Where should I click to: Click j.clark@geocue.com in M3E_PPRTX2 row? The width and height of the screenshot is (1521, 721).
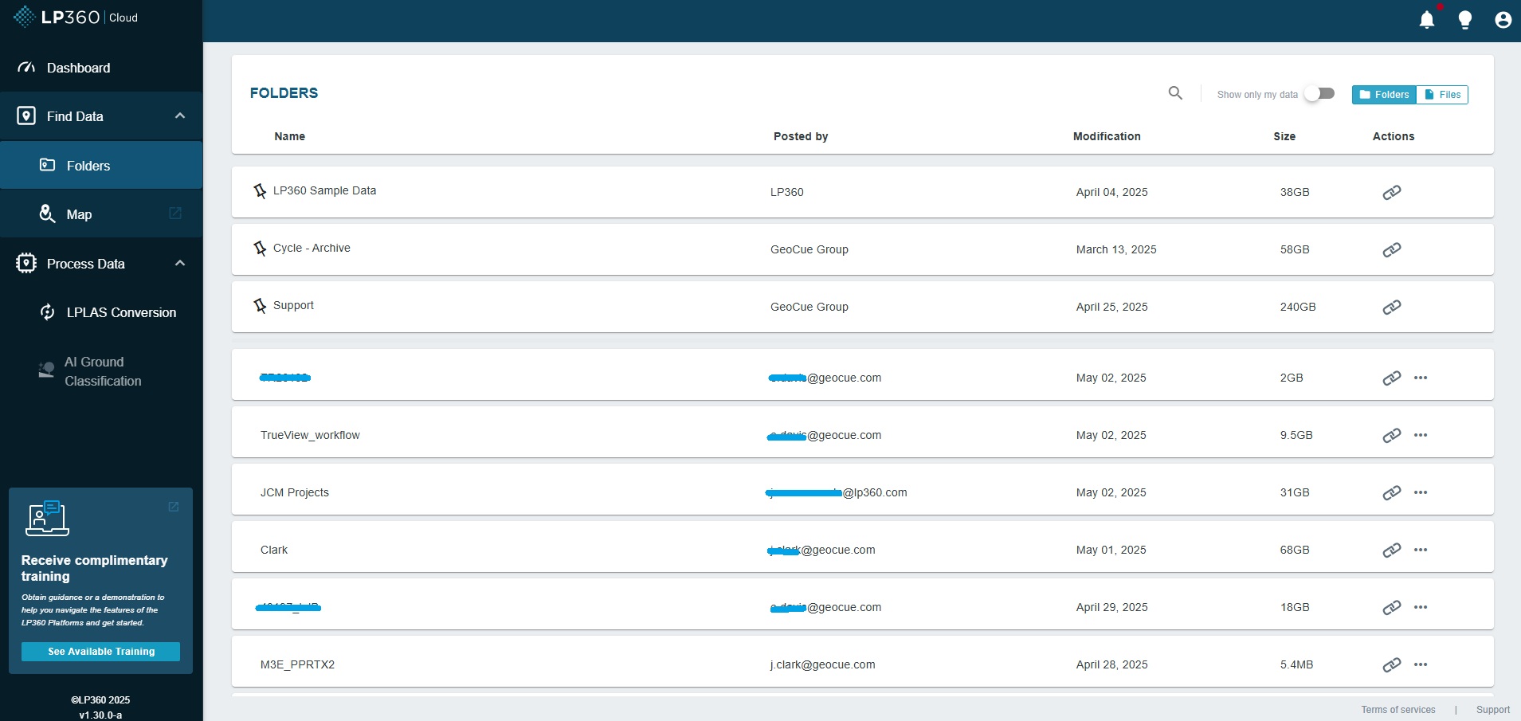click(822, 664)
